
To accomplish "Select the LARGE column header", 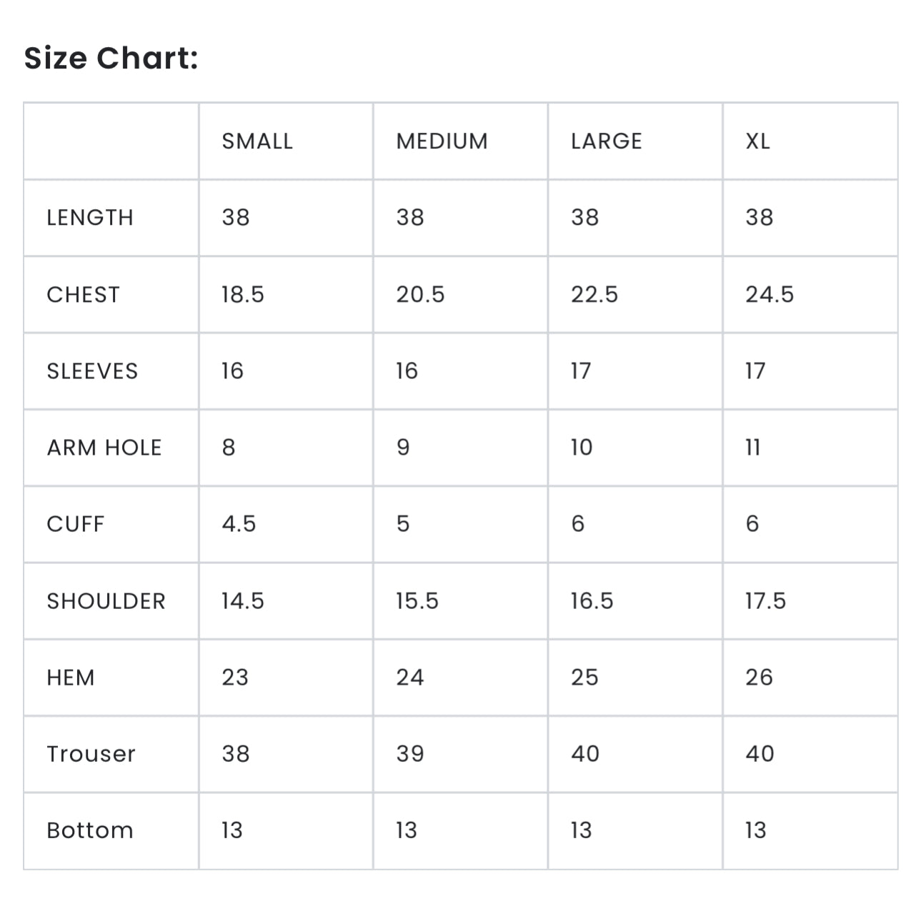I will (606, 141).
